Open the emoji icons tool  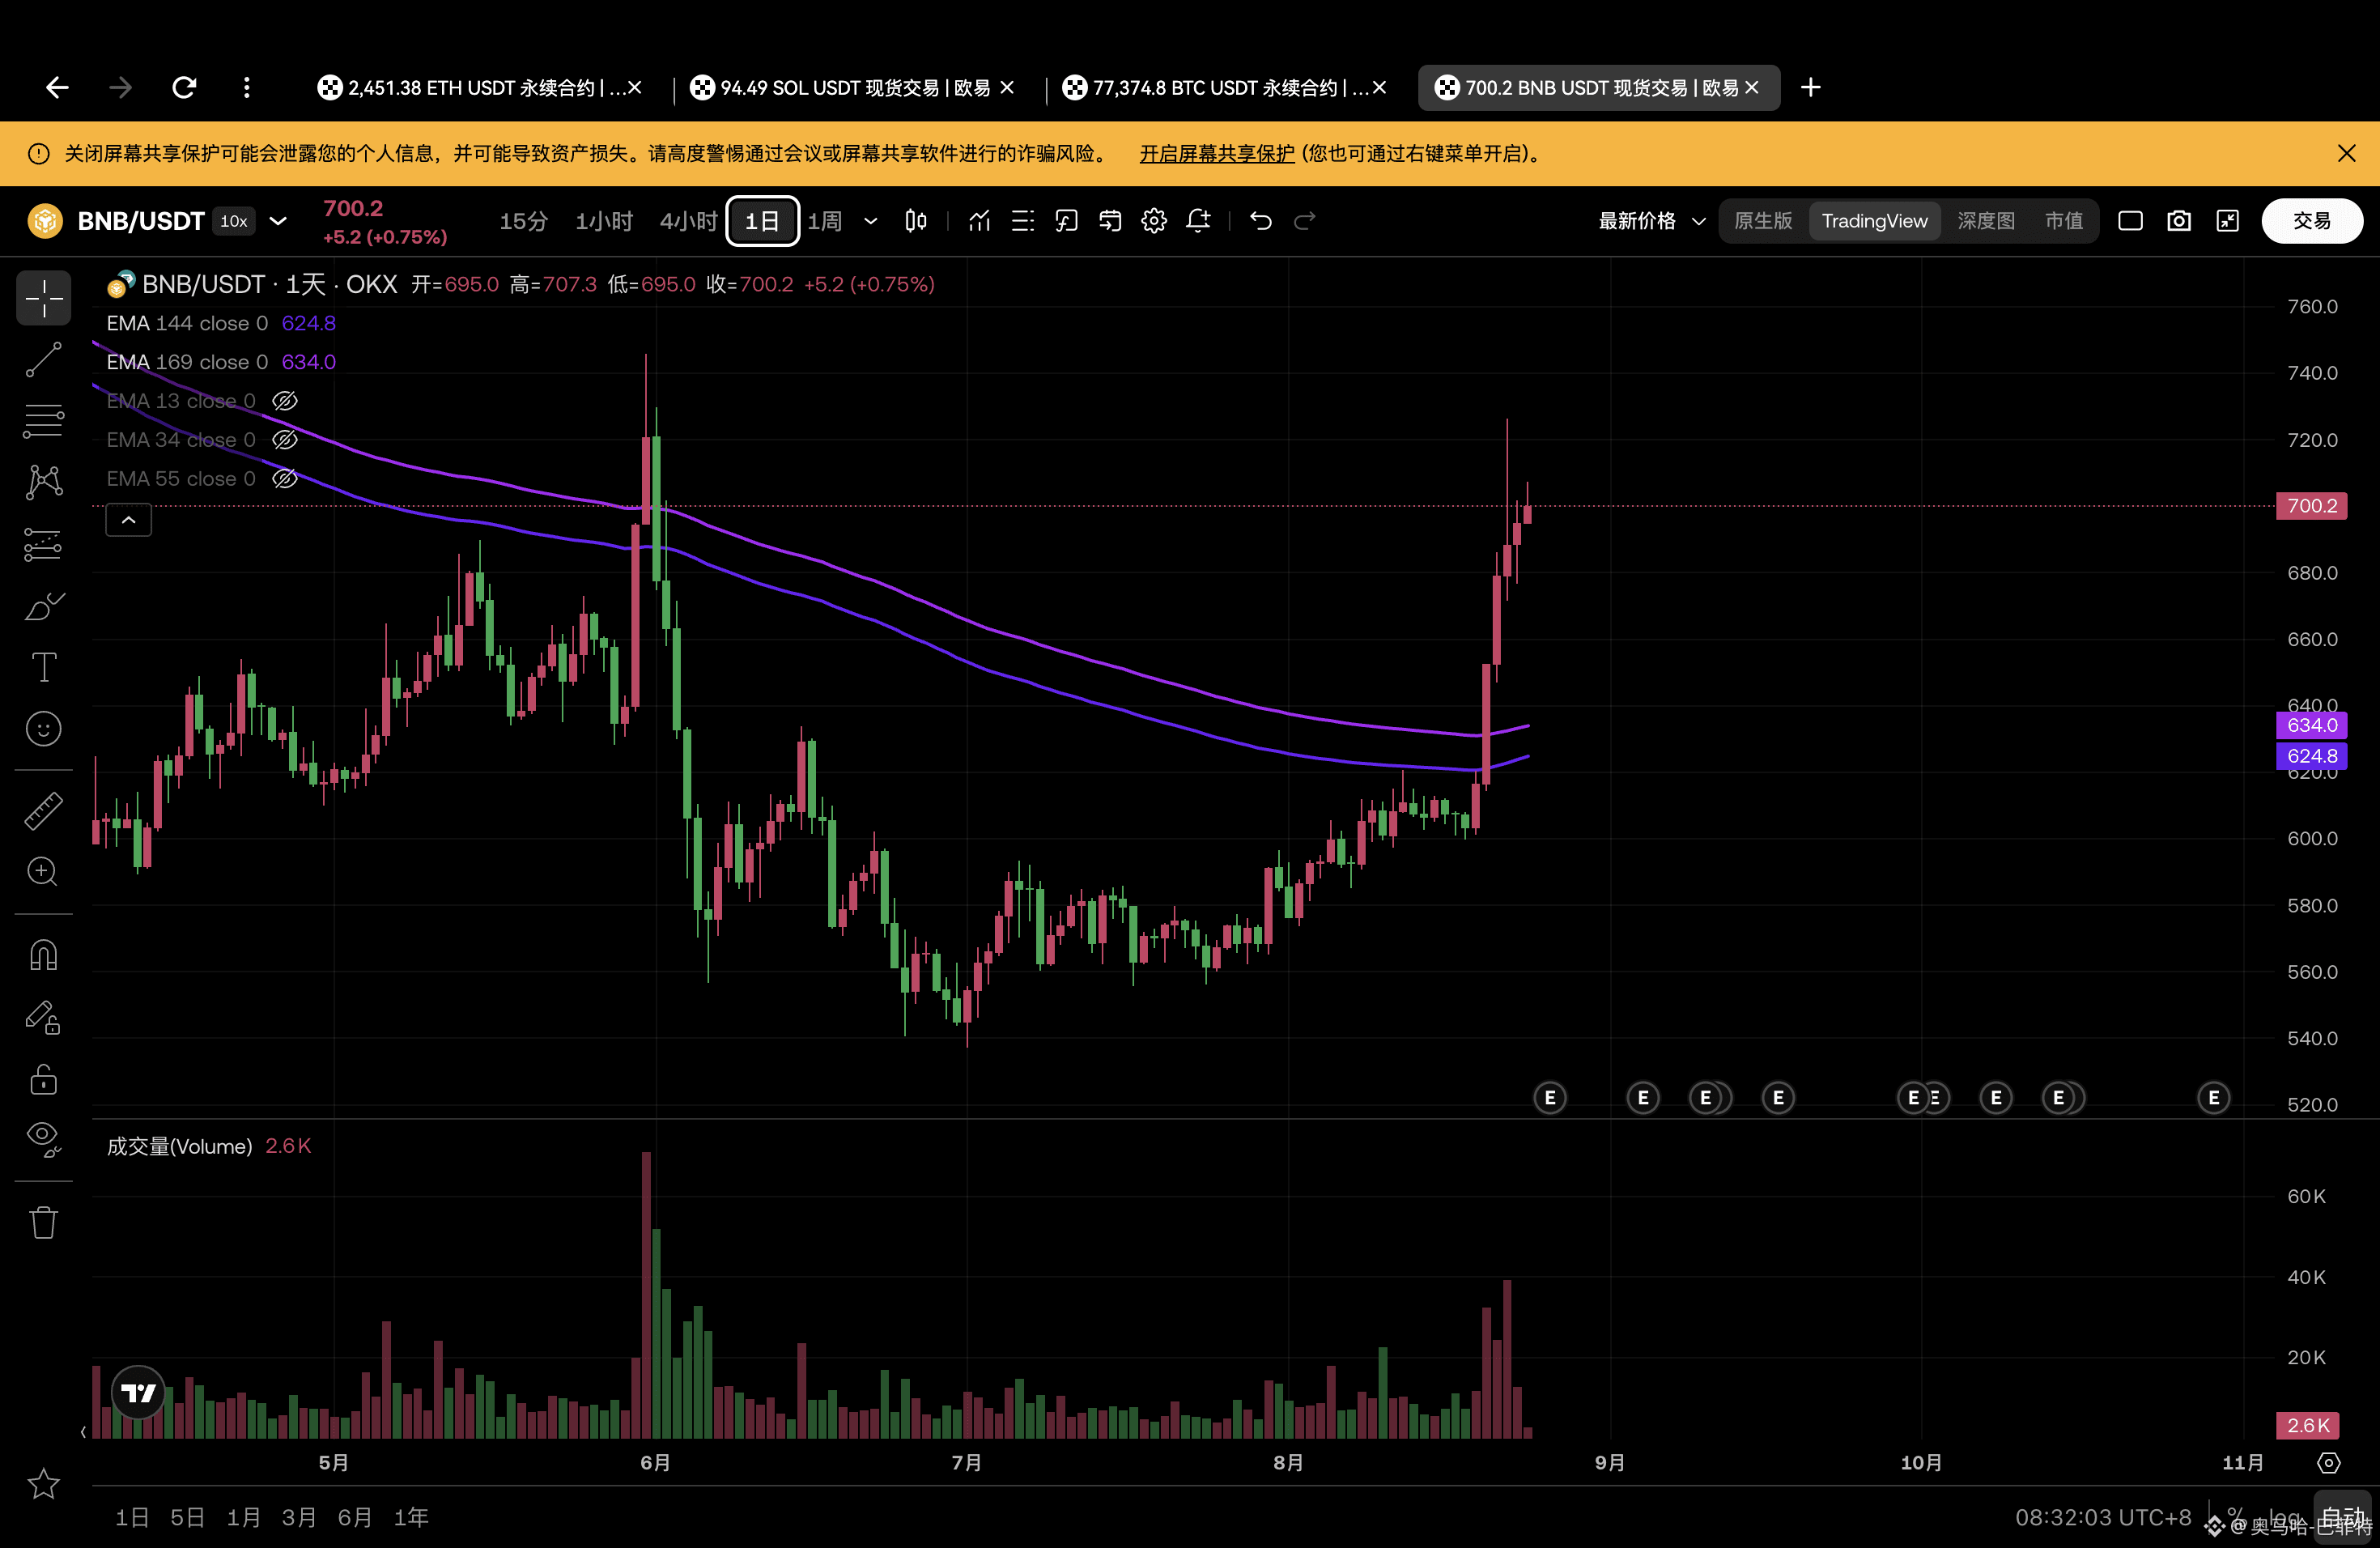(44, 729)
